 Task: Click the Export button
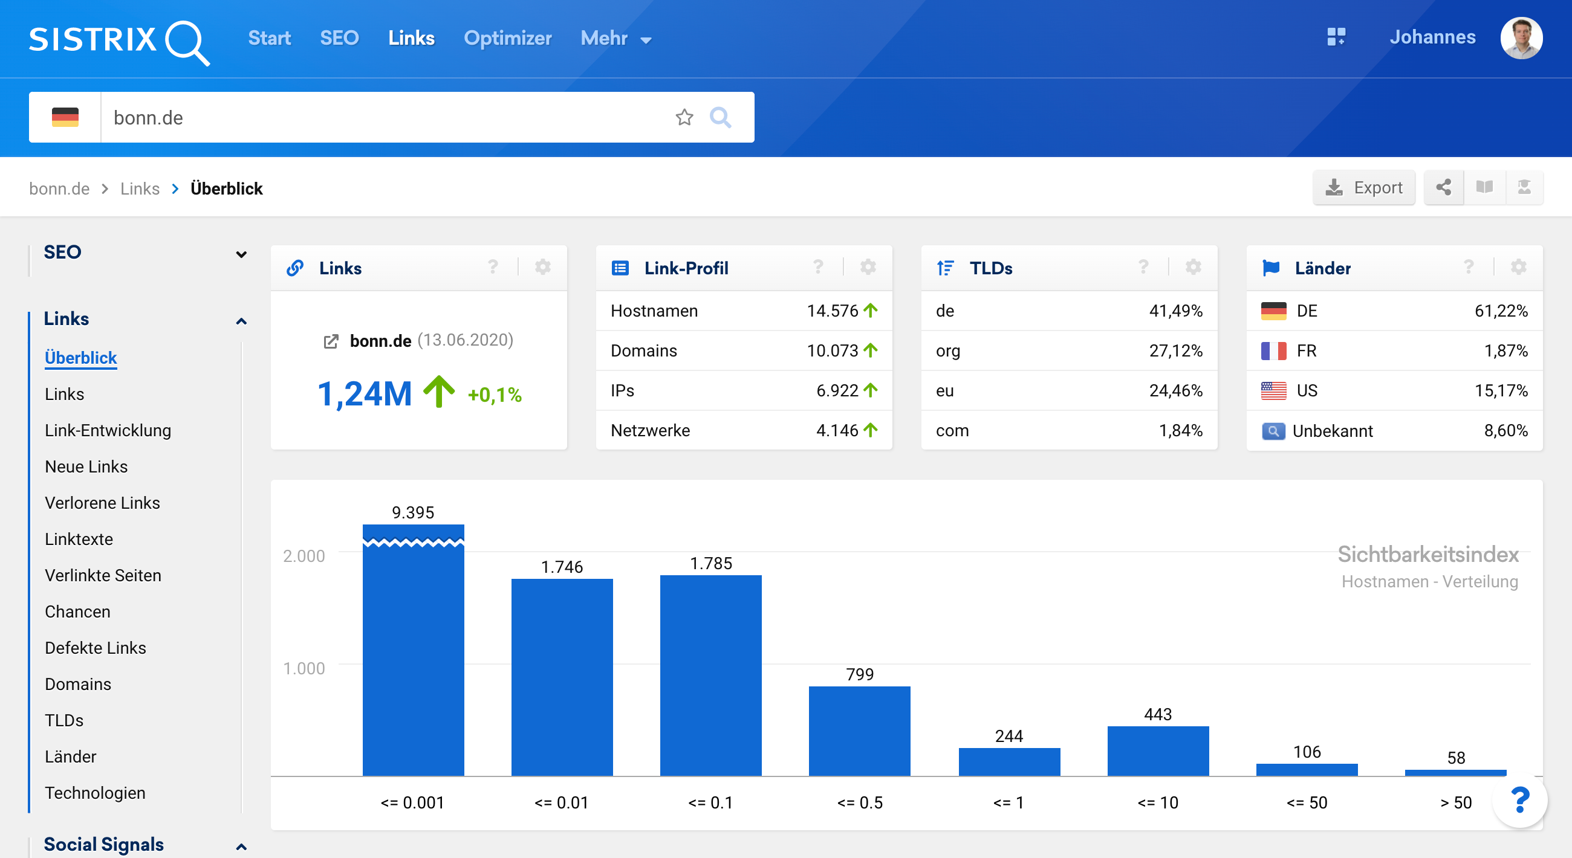click(x=1363, y=187)
